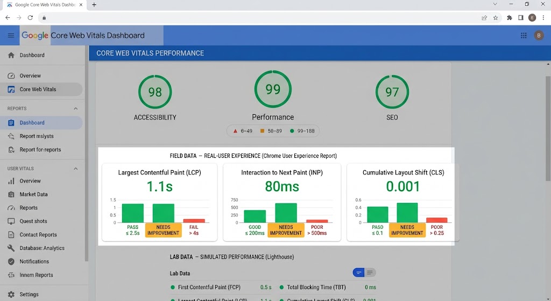This screenshot has width=551, height=301.
Task: Click the Accessibility score 98 gauge
Action: (x=155, y=92)
